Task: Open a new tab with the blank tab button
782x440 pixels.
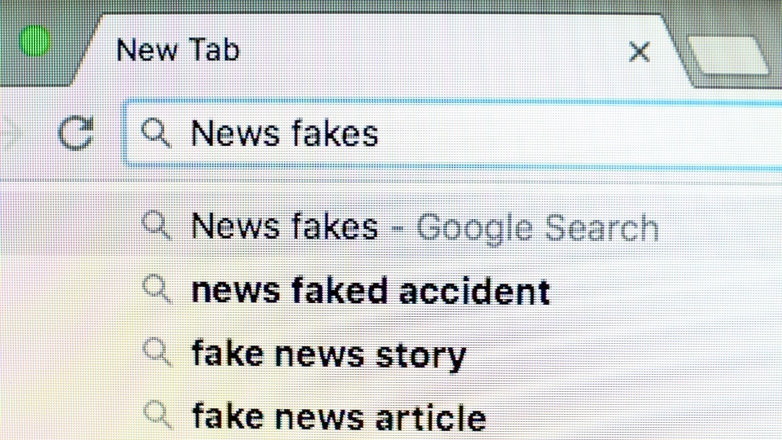Action: [727, 57]
